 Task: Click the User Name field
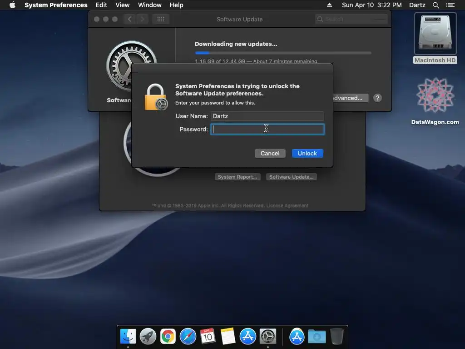(267, 116)
